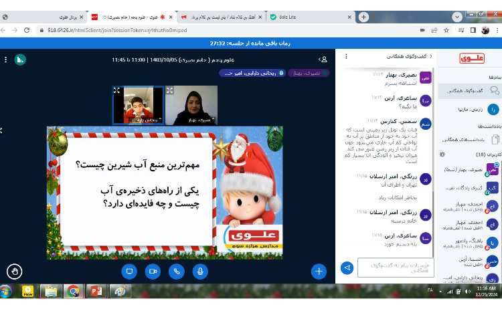
Task: Click talking indicator نصیری، بهار
Action: (309, 73)
